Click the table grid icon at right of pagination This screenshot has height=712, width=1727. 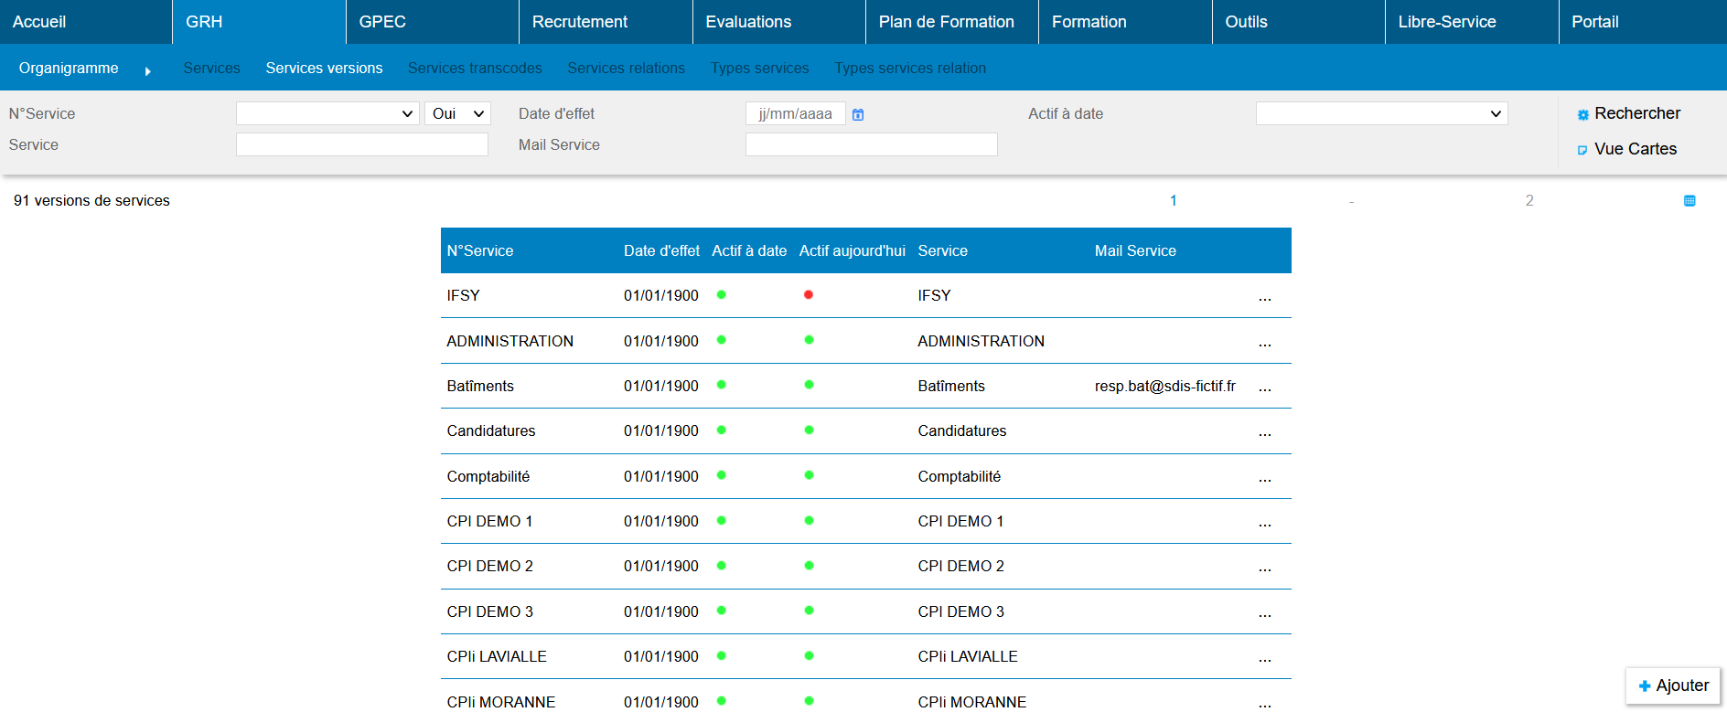point(1689,201)
